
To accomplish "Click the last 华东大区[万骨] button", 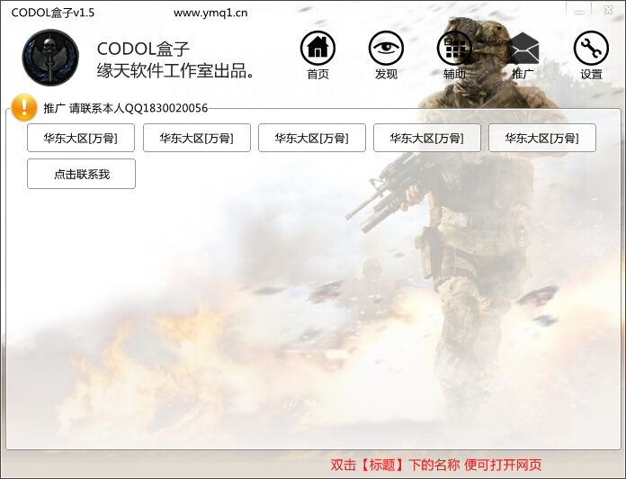I will 541,138.
